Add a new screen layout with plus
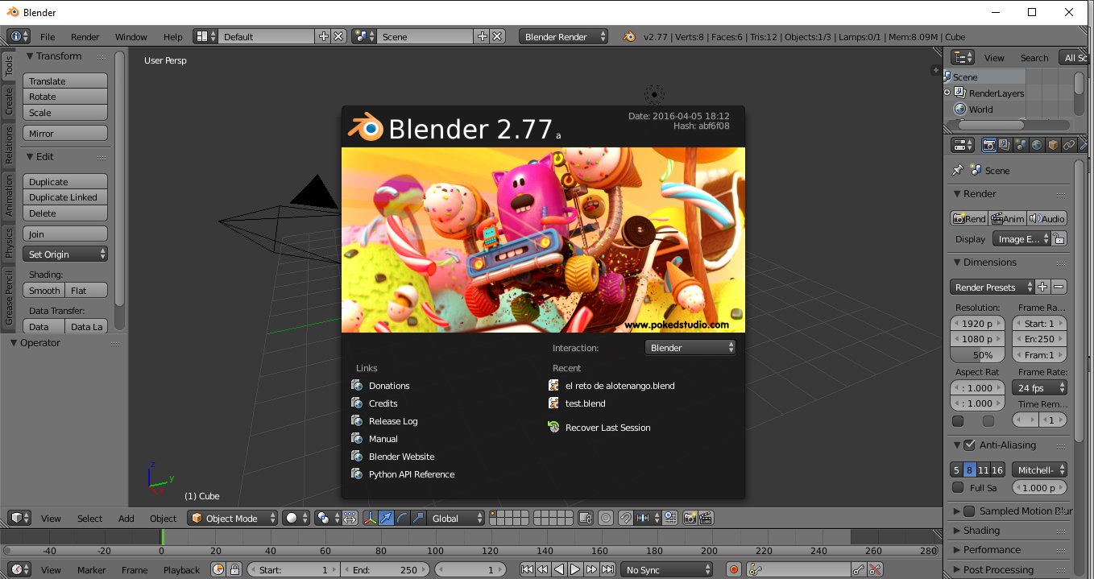 [324, 36]
